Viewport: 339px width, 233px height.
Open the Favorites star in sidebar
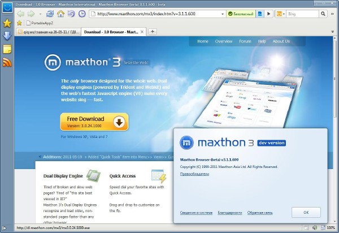[x=7, y=23]
